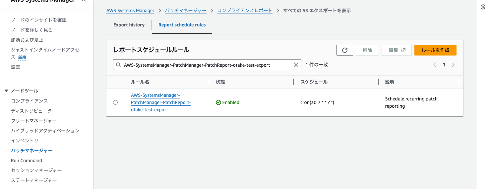Collapse the ノードツール section

coord(6,91)
